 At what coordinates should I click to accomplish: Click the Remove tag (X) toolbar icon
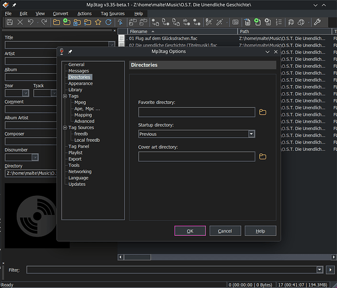click(x=20, y=22)
